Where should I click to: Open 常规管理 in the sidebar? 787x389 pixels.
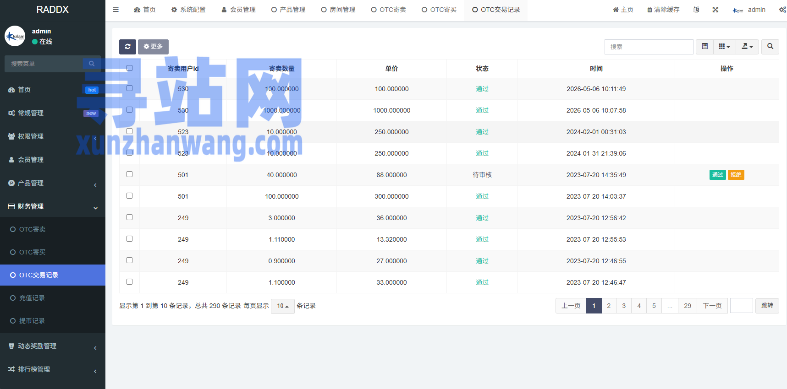tap(53, 113)
